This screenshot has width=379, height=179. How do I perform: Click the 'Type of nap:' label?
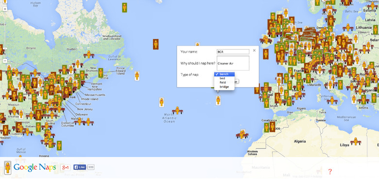(189, 74)
